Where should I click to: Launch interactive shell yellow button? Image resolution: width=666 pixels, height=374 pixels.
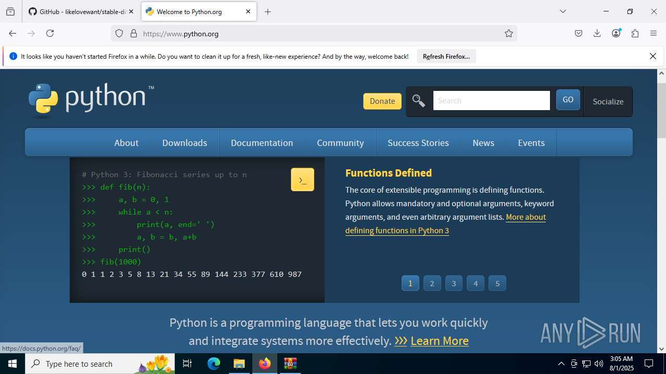pyautogui.click(x=302, y=180)
